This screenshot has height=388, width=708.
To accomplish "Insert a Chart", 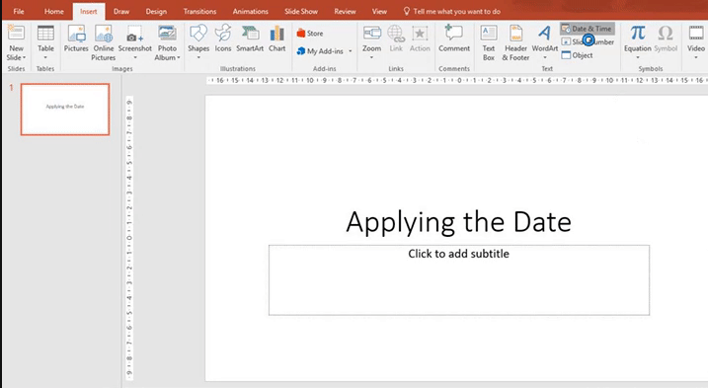I will click(276, 39).
